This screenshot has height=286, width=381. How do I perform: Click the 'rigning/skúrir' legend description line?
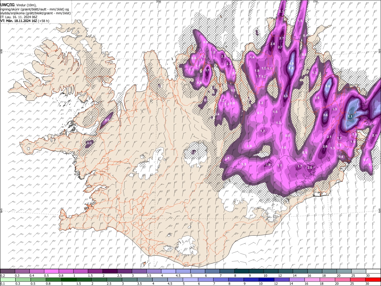(35, 9)
